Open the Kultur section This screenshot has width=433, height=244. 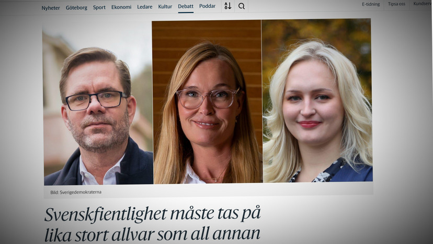coord(165,7)
